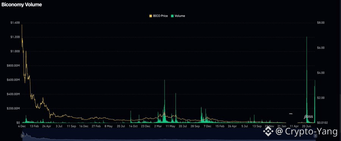Toggle the BICO Price legend series
This screenshot has width=341, height=141.
(158, 16)
